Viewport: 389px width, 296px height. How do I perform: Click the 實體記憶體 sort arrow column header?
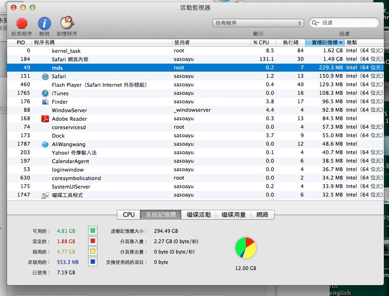point(325,42)
